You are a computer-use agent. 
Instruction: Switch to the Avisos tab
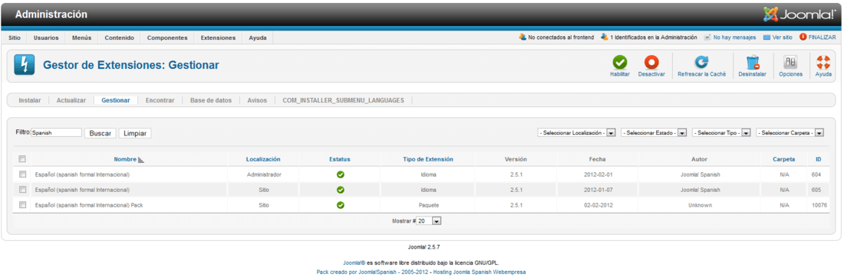point(257,100)
